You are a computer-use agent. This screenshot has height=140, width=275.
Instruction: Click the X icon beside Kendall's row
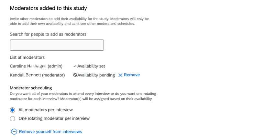[120, 75]
